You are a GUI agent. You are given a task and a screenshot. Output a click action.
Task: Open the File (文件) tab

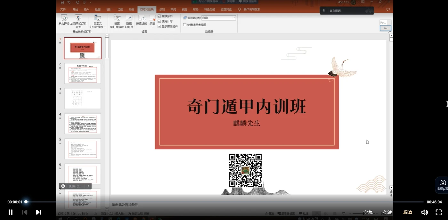pyautogui.click(x=63, y=9)
